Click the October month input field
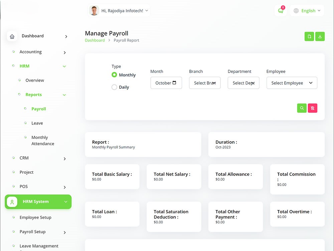The height and width of the screenshot is (251, 334). pyautogui.click(x=166, y=83)
